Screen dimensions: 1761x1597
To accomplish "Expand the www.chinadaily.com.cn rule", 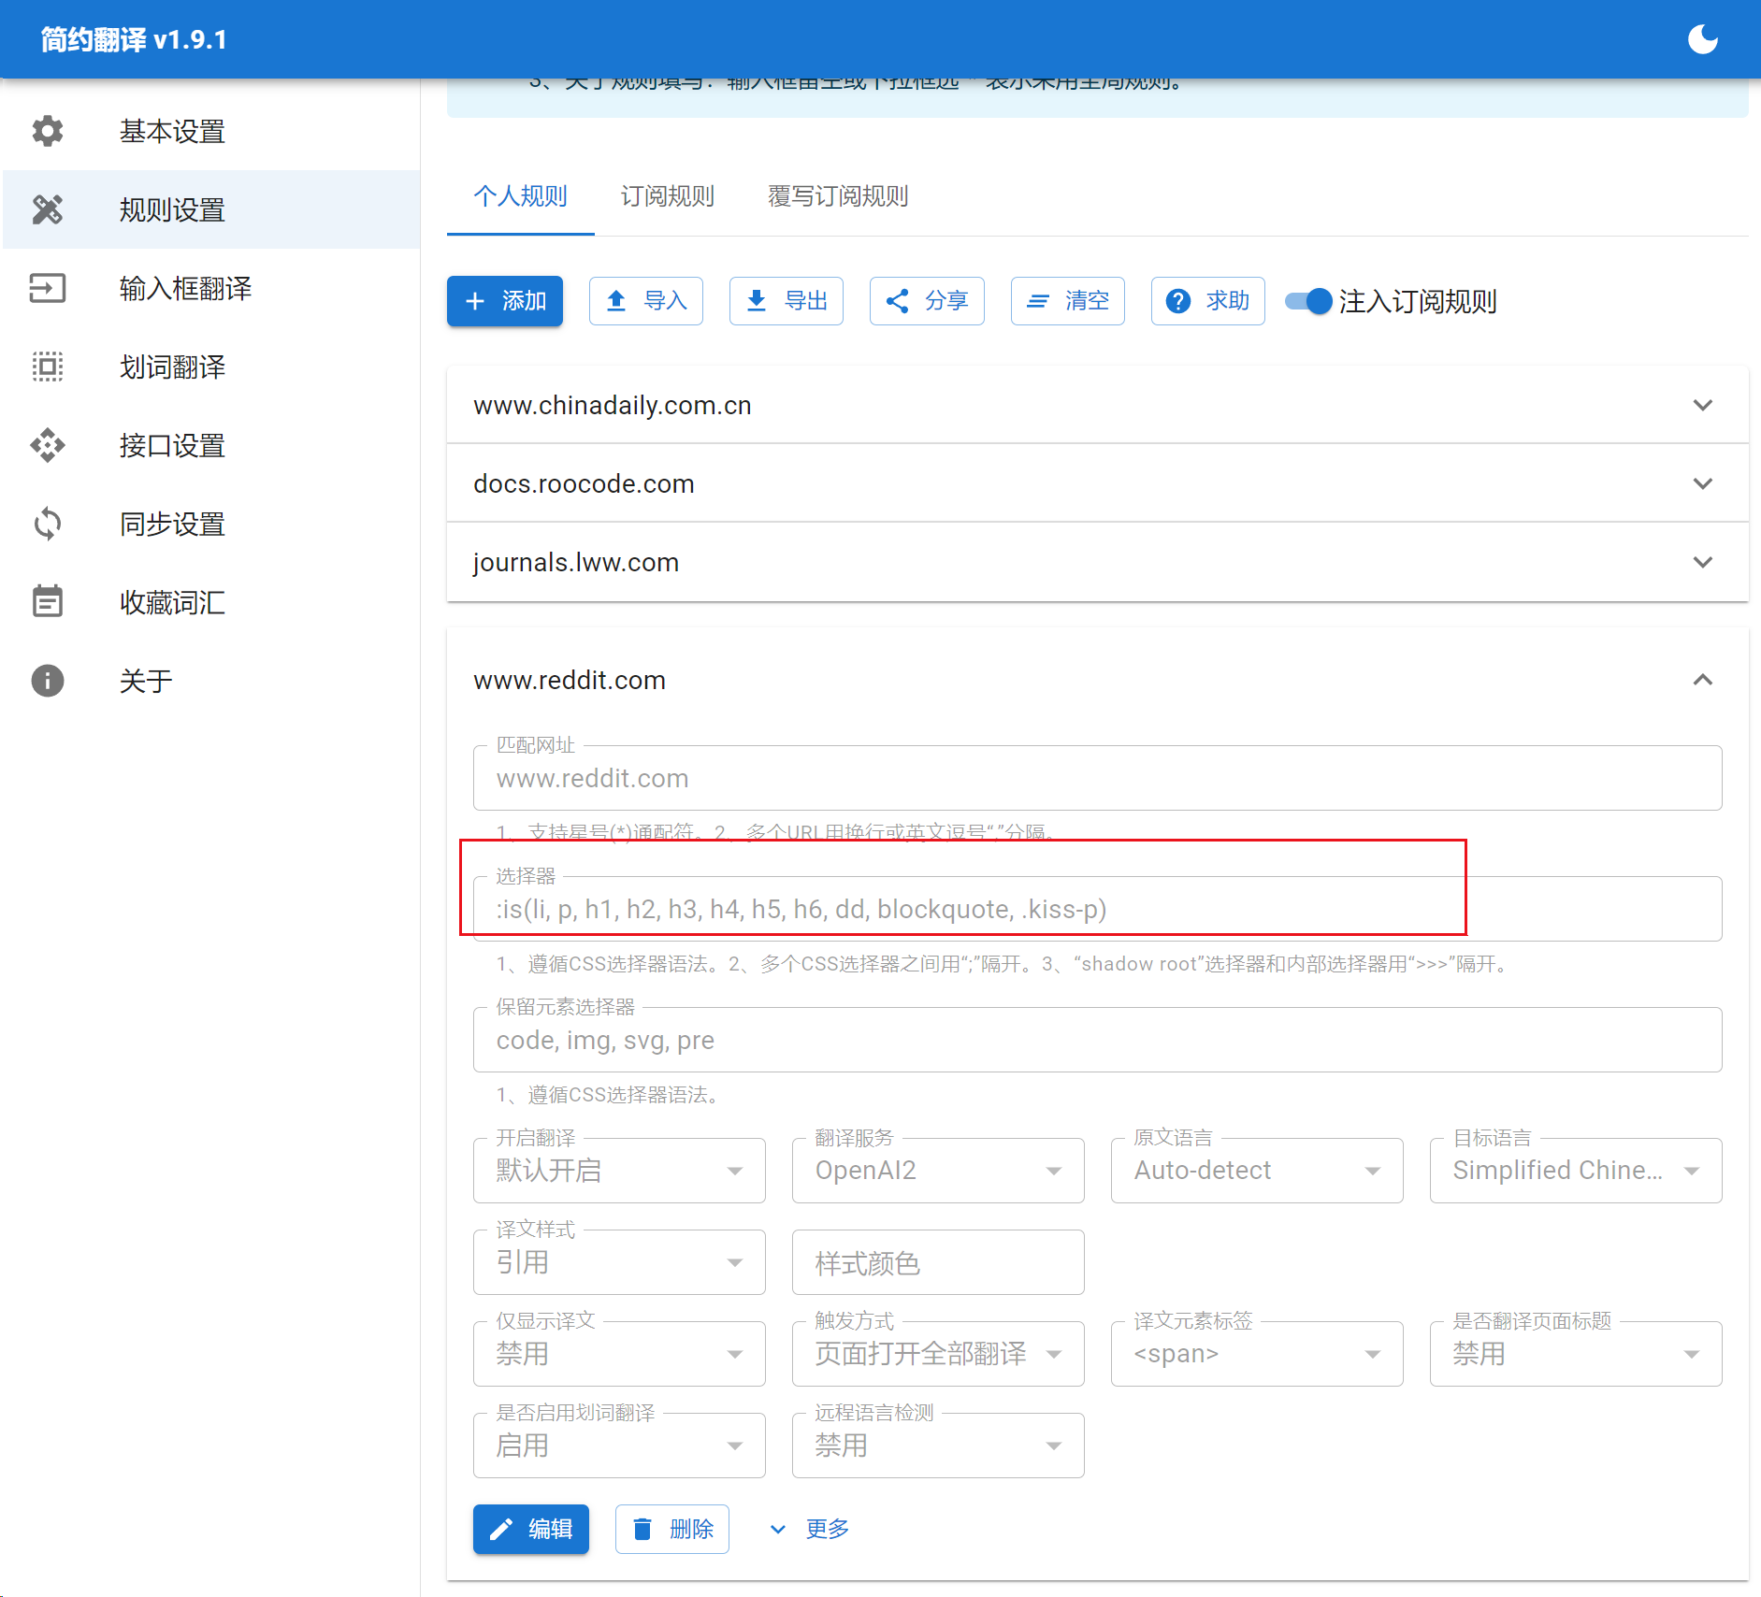I will coord(1702,405).
